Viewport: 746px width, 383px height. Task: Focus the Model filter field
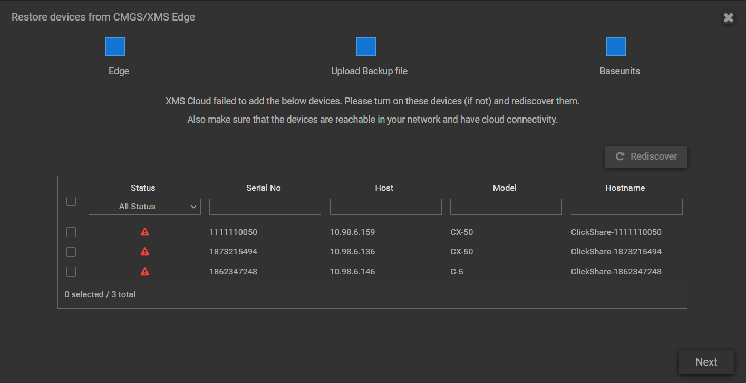click(506, 207)
